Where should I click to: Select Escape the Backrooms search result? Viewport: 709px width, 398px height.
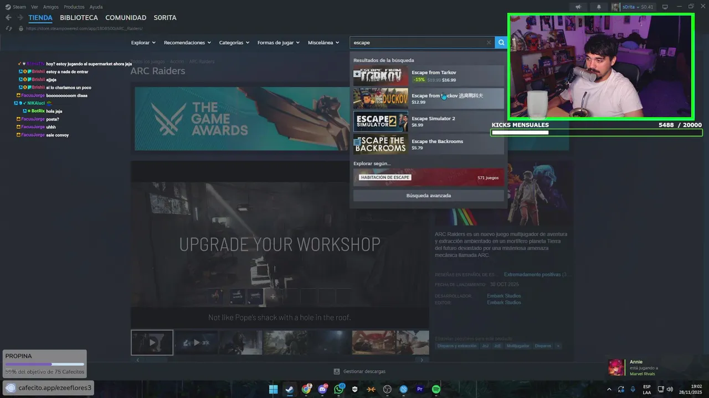(429, 144)
